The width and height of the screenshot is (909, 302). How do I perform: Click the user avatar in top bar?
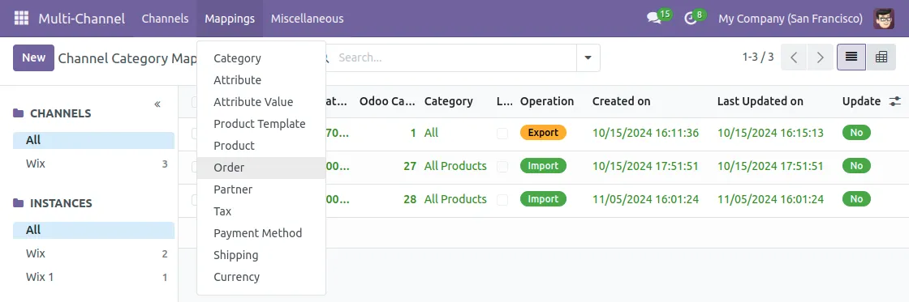click(884, 19)
